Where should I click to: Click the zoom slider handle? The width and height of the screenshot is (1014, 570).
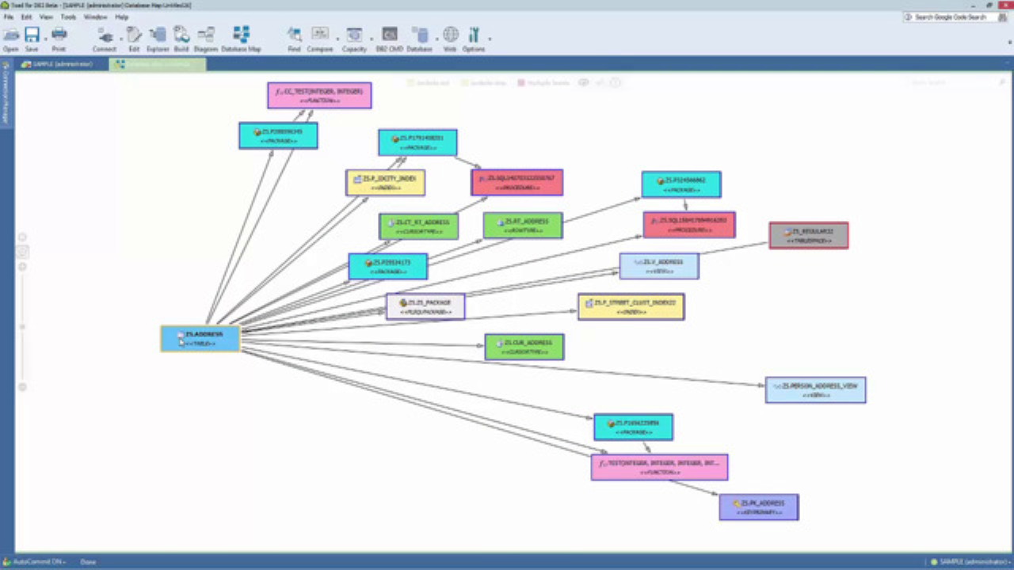22,326
